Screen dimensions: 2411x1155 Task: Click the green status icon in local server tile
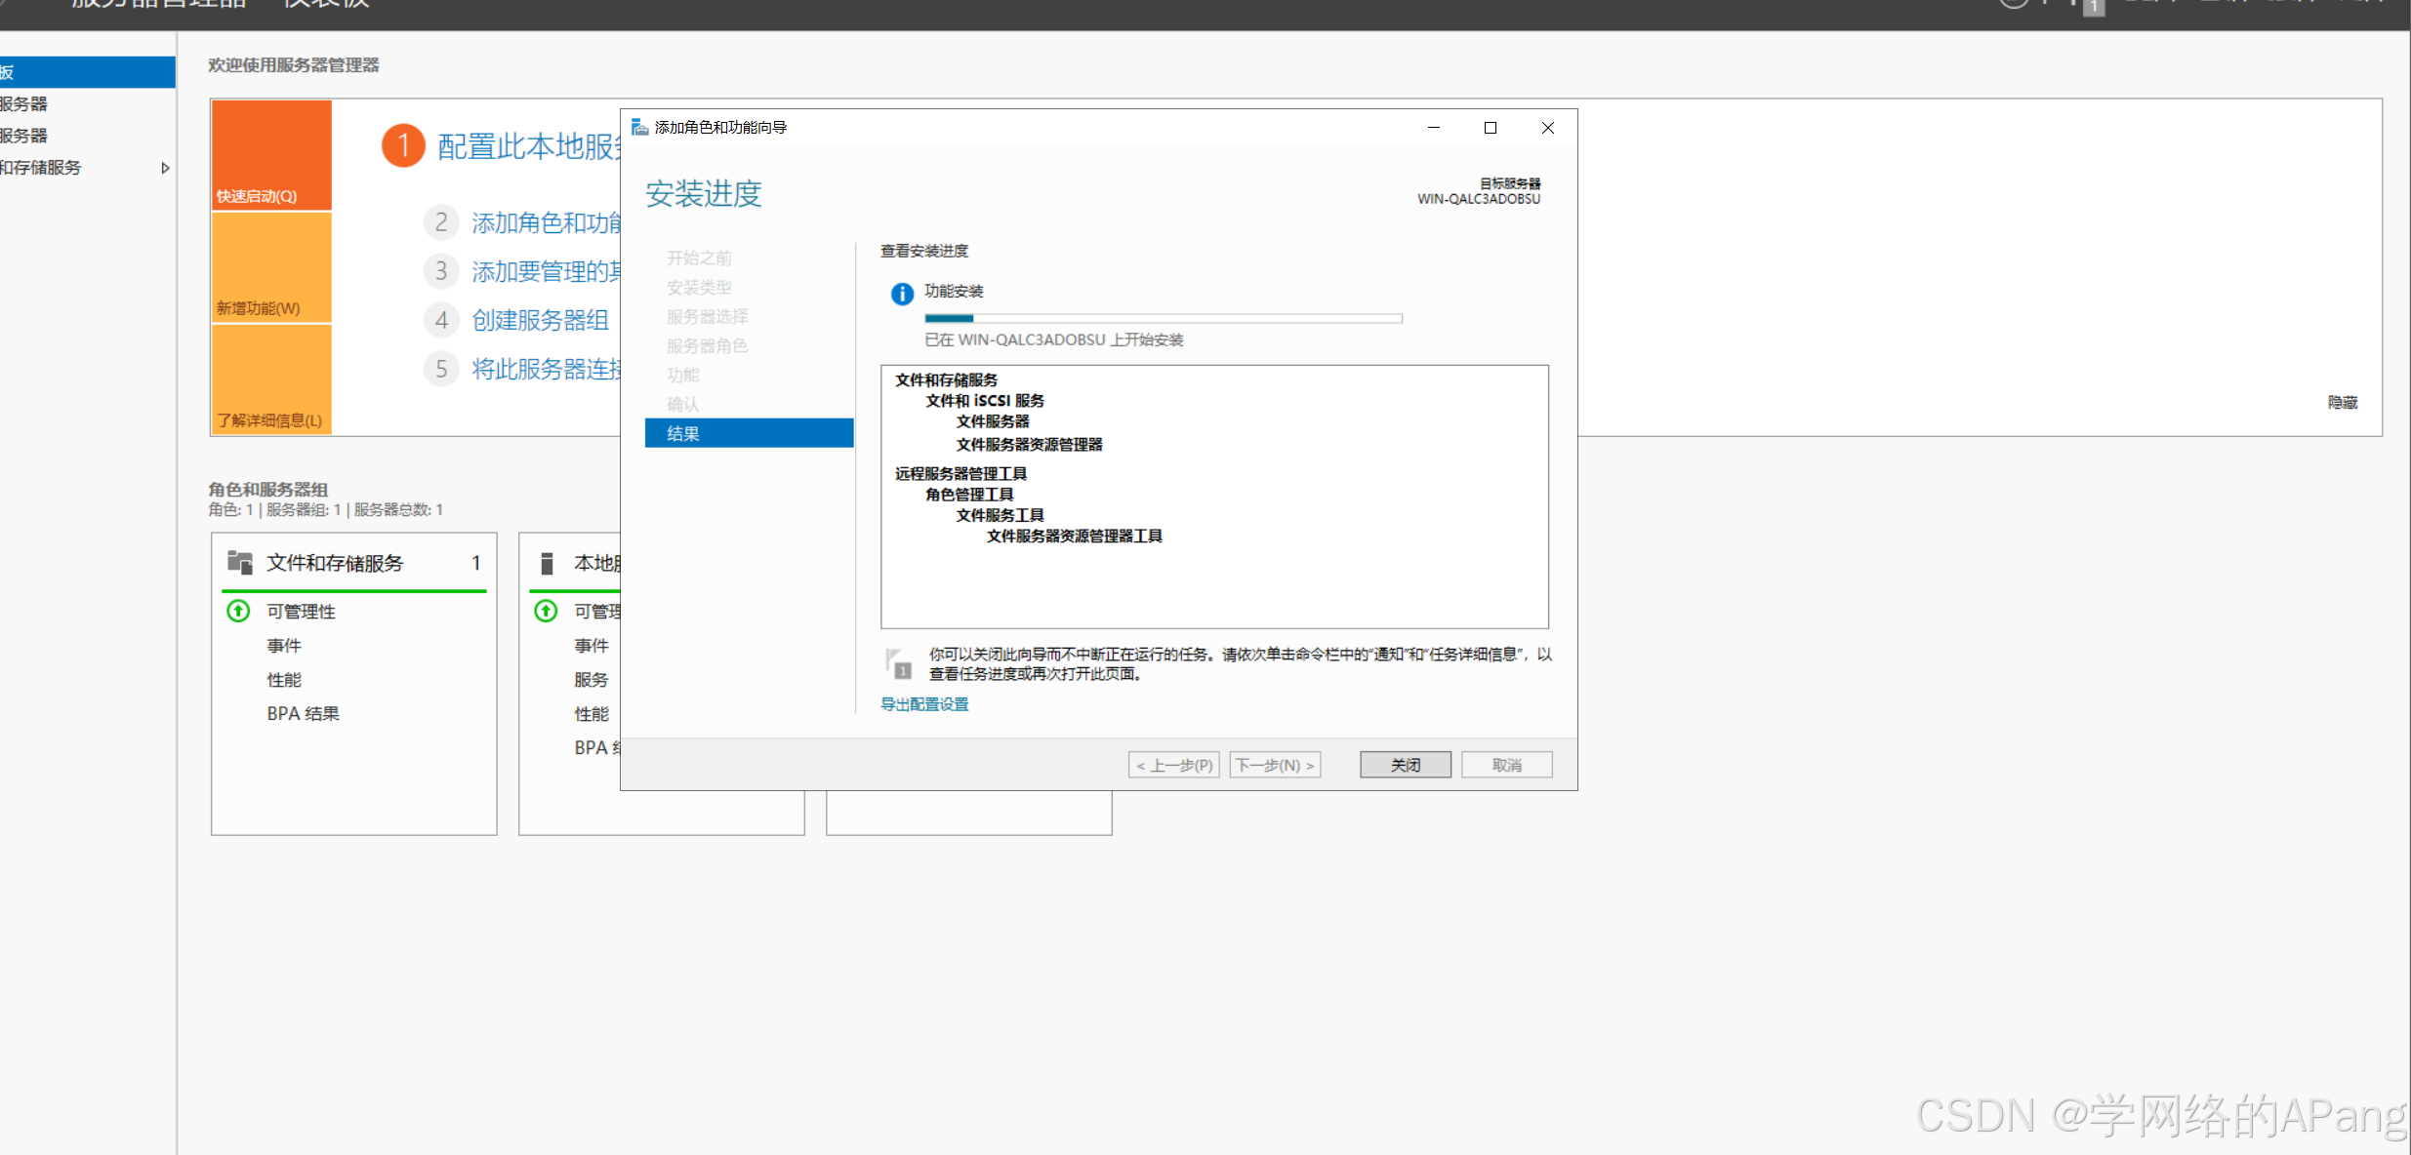(x=546, y=611)
